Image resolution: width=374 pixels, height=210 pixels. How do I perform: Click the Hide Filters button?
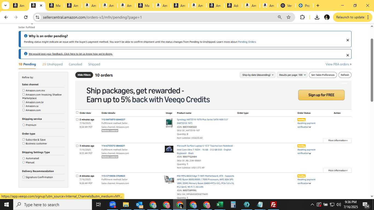tap(84, 75)
